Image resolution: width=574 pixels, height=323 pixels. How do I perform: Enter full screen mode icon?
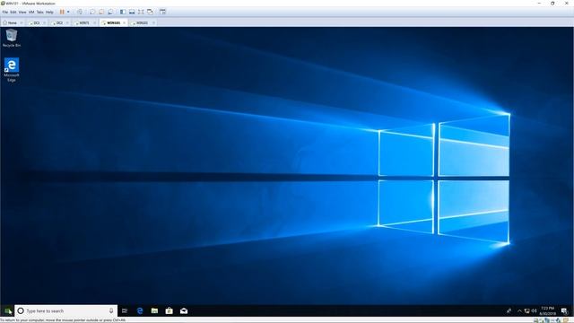click(x=141, y=12)
